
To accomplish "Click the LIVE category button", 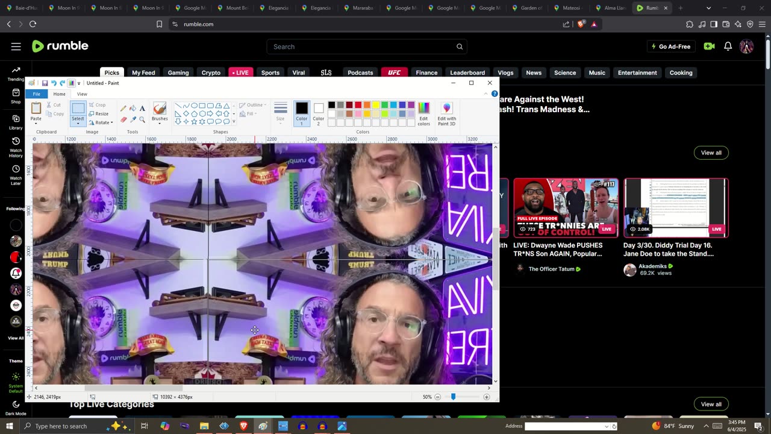I will (240, 72).
